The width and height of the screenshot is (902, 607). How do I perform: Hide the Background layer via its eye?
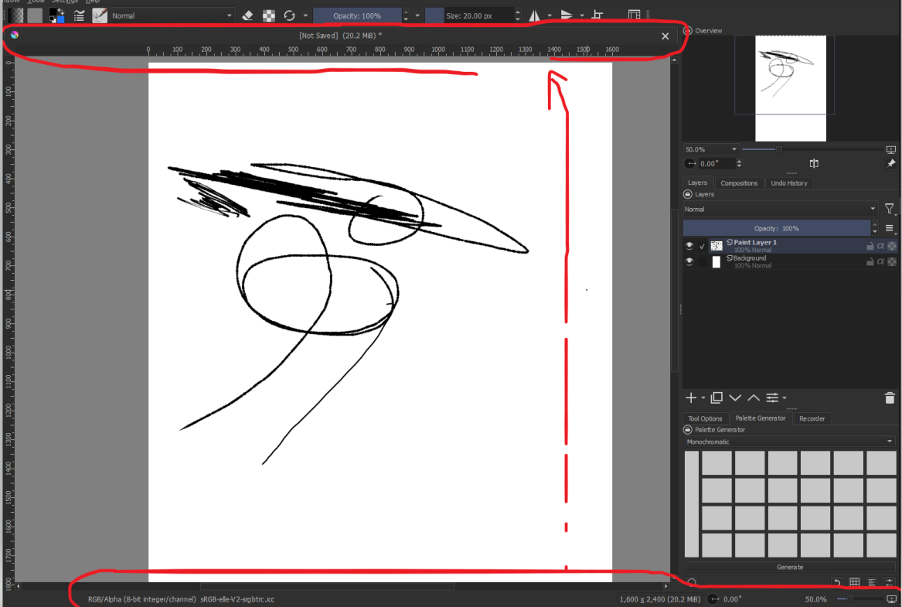(689, 262)
